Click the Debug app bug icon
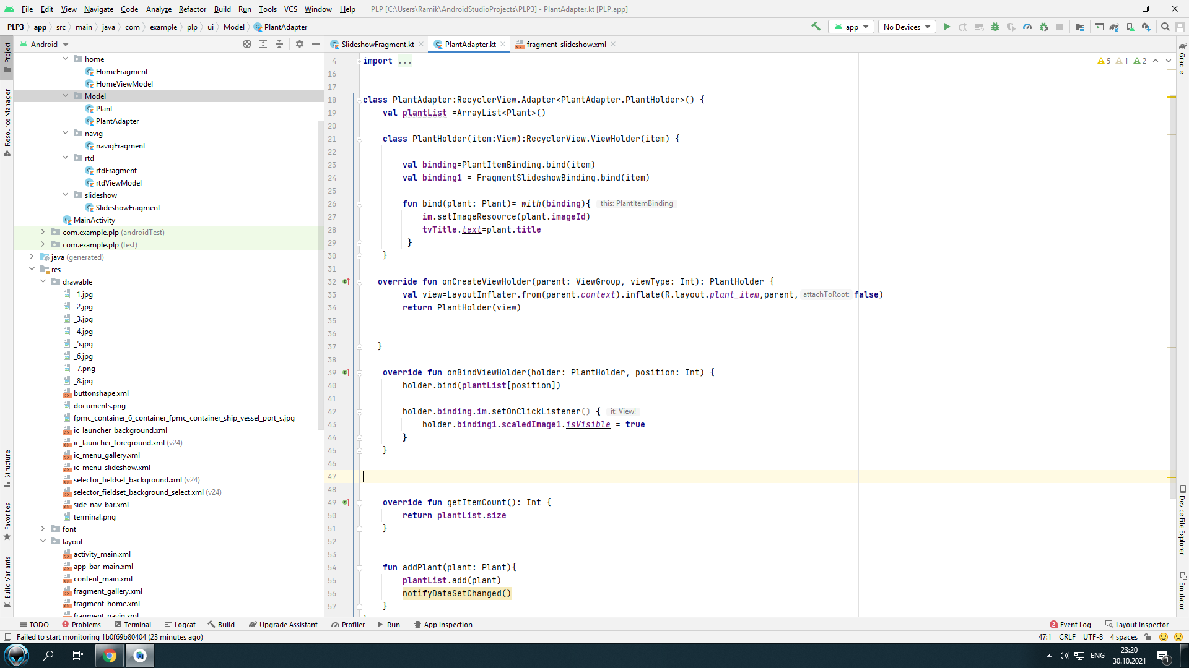The width and height of the screenshot is (1189, 668). pyautogui.click(x=995, y=27)
